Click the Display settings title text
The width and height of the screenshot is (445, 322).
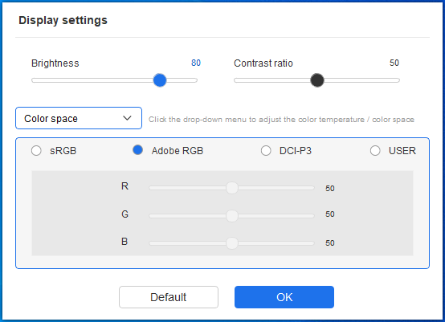pyautogui.click(x=63, y=20)
